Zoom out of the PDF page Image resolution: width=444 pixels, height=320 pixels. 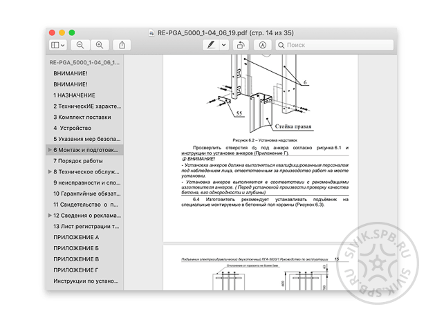[x=80, y=45]
